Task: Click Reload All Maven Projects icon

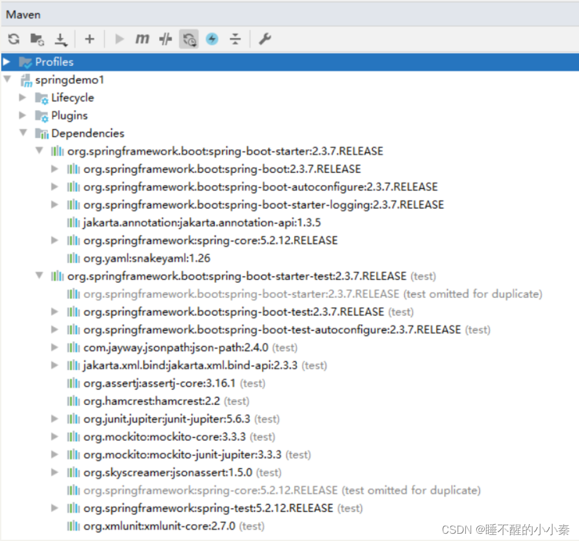Action: [14, 39]
